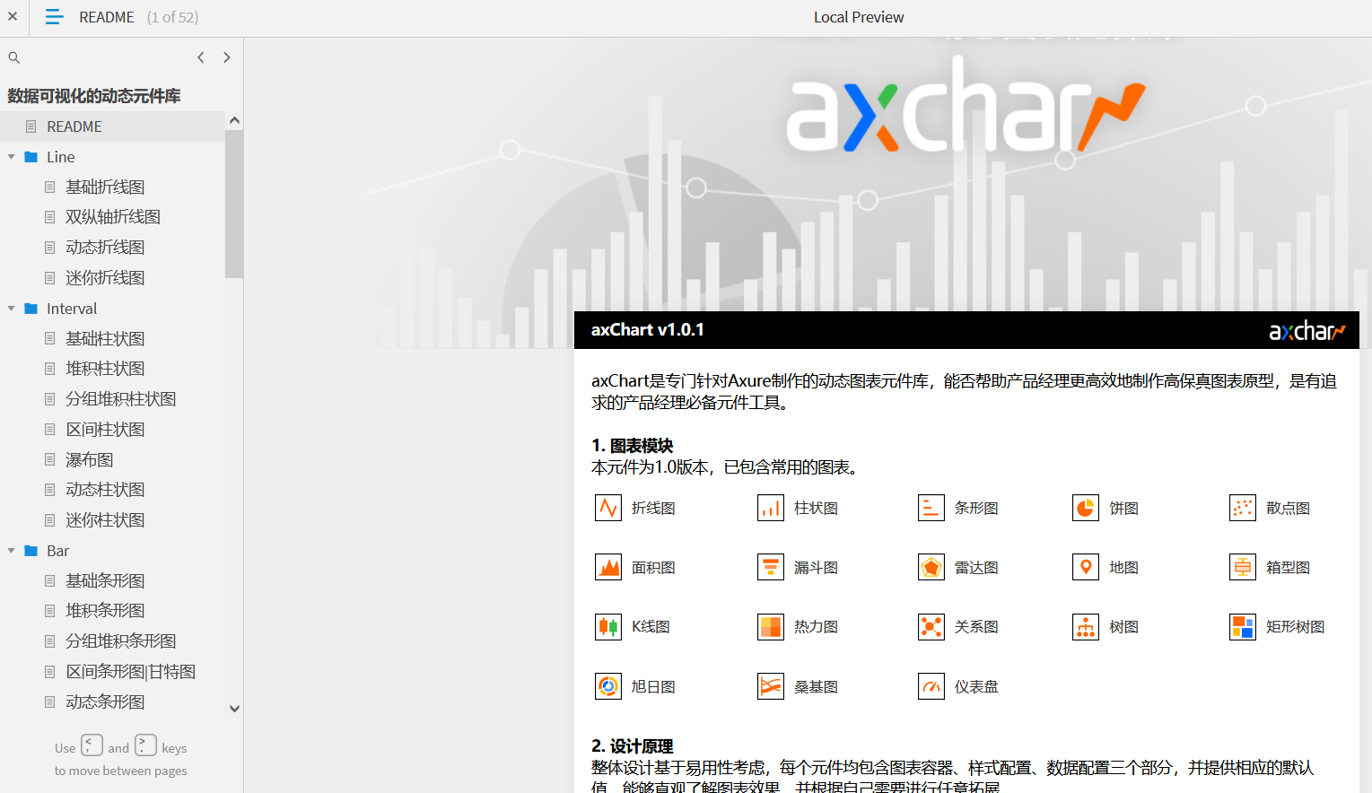Image resolution: width=1372 pixels, height=793 pixels.
Task: Click the 饼图 label text
Action: pyautogui.click(x=1123, y=508)
